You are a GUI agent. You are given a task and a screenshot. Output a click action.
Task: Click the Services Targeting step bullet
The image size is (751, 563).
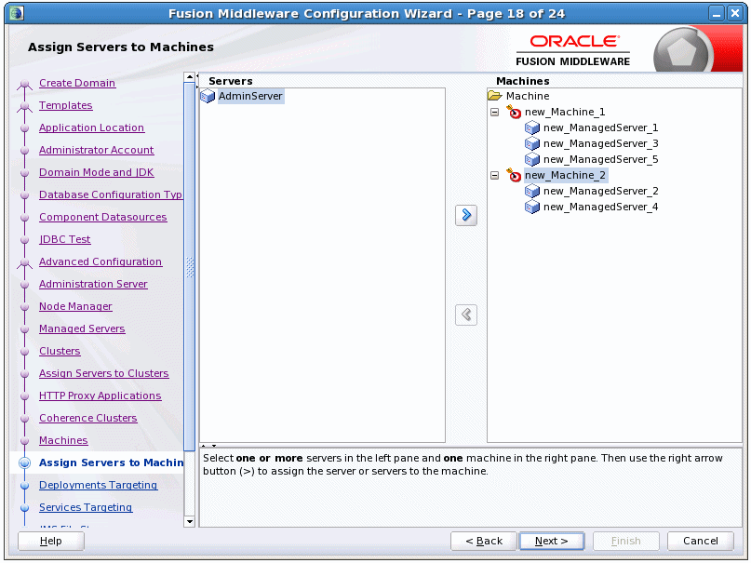(25, 508)
